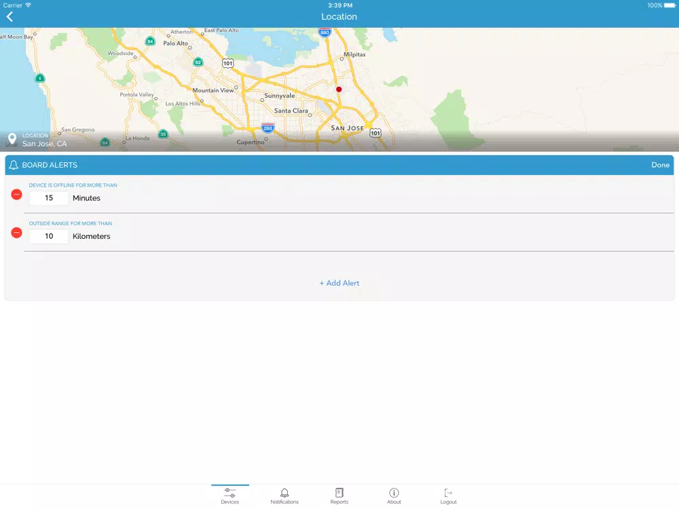Switch to the Notifications tab
The width and height of the screenshot is (679, 509).
tap(285, 495)
